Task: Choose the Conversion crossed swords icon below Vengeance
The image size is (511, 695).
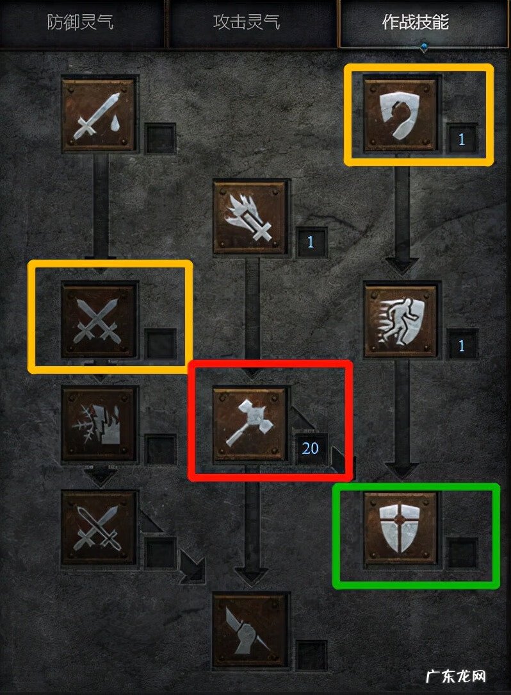Action: pyautogui.click(x=98, y=528)
